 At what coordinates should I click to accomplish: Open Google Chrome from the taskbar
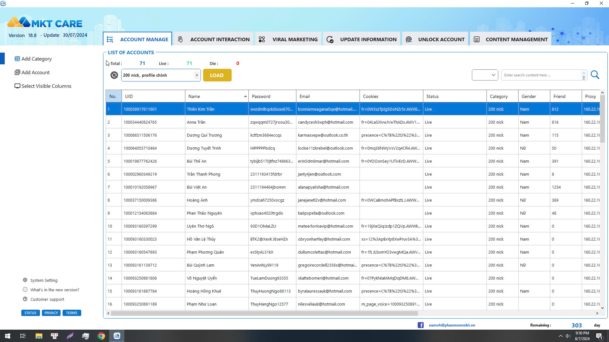[x=101, y=336]
